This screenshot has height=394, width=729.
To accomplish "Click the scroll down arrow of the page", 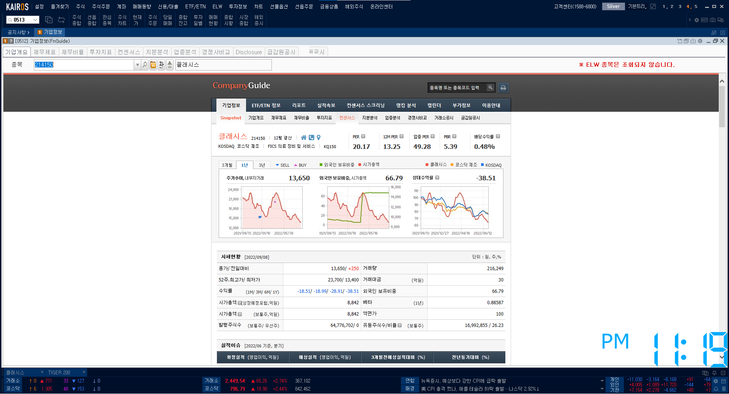I will [722, 357].
